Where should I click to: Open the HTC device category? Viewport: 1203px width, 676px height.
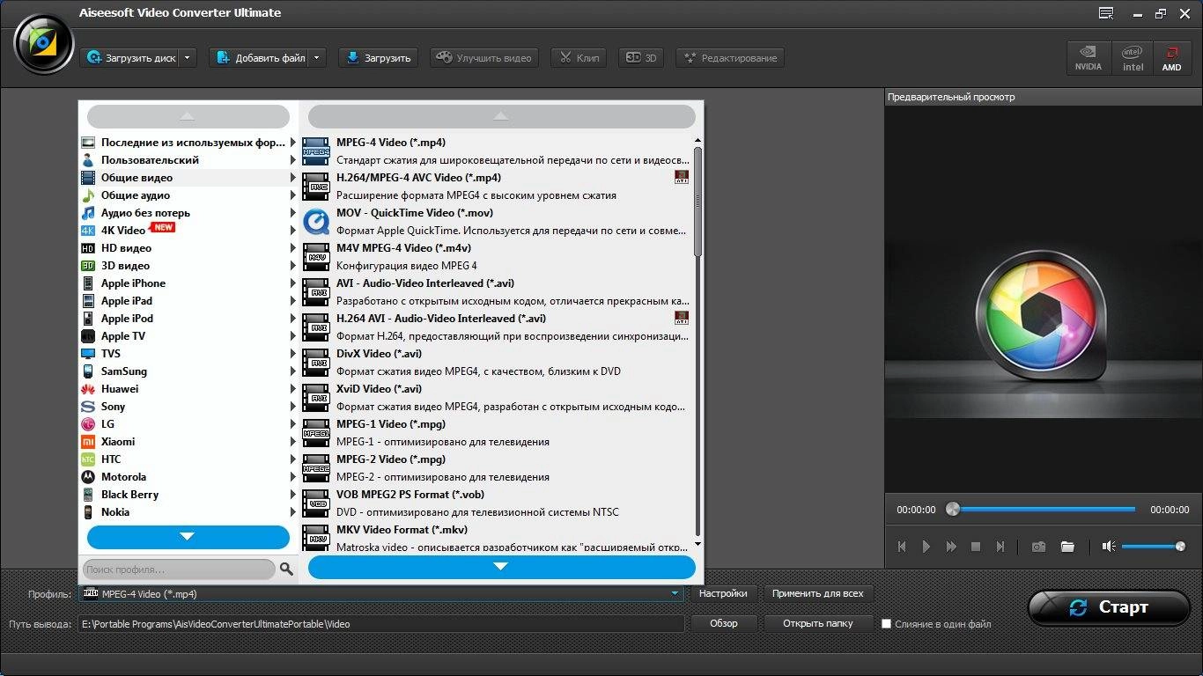tap(188, 459)
